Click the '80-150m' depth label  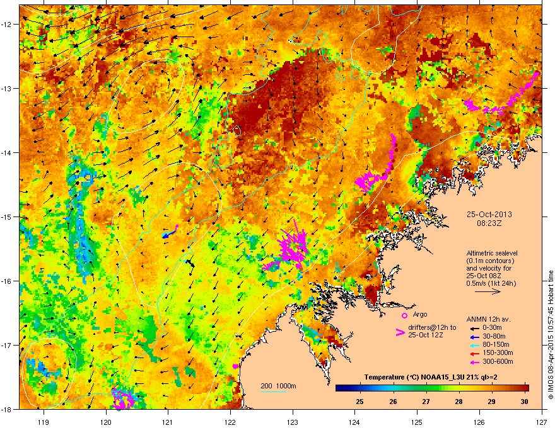[x=496, y=345]
